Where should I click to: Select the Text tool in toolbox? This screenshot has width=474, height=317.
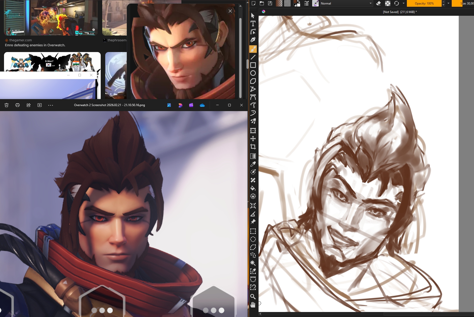(x=253, y=24)
